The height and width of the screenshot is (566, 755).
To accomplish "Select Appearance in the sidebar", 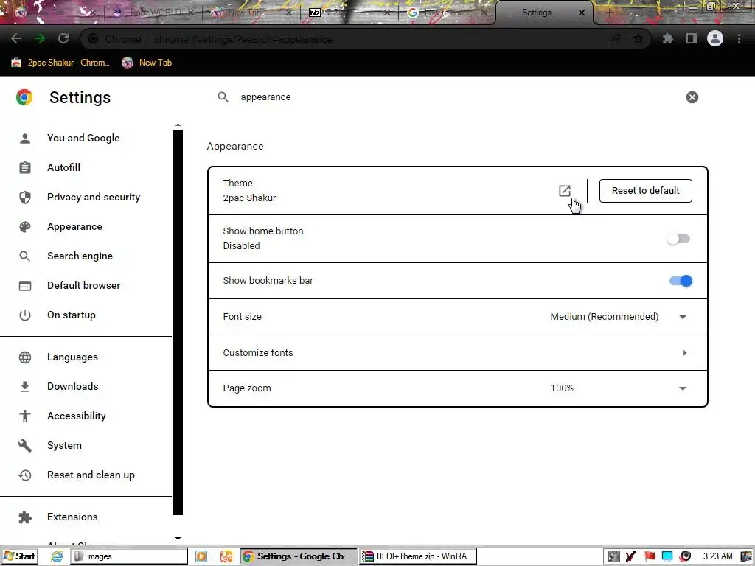I will pyautogui.click(x=74, y=227).
